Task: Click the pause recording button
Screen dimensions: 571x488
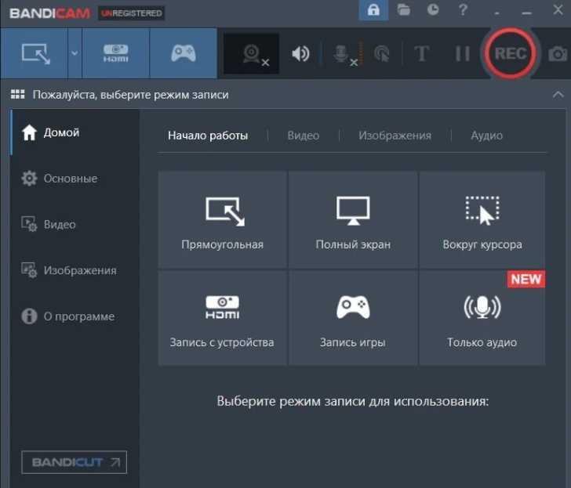Action: [x=463, y=54]
